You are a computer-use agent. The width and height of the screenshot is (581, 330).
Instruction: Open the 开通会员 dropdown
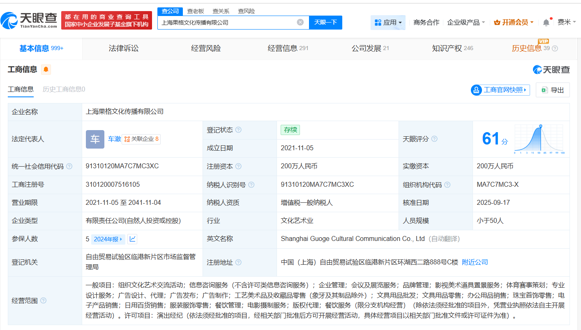coord(514,22)
